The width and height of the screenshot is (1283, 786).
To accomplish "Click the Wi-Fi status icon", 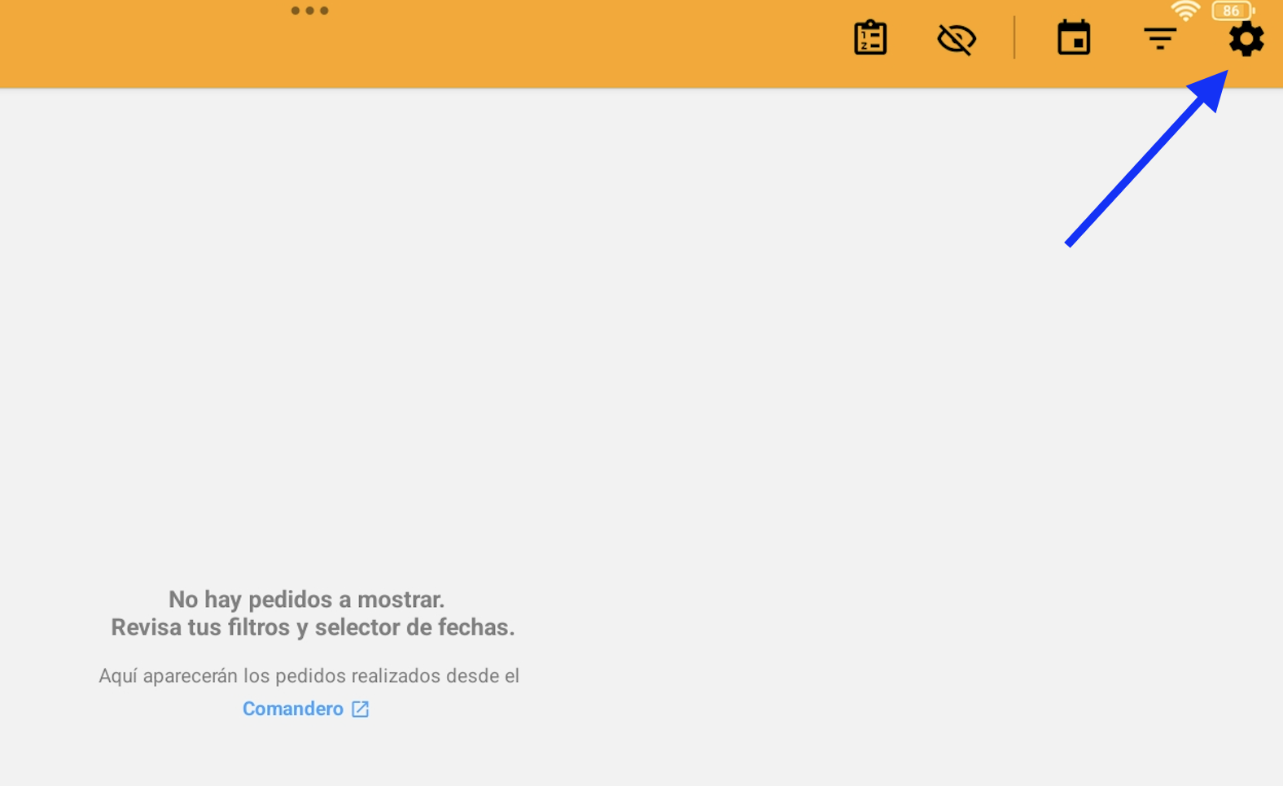I will click(1185, 11).
